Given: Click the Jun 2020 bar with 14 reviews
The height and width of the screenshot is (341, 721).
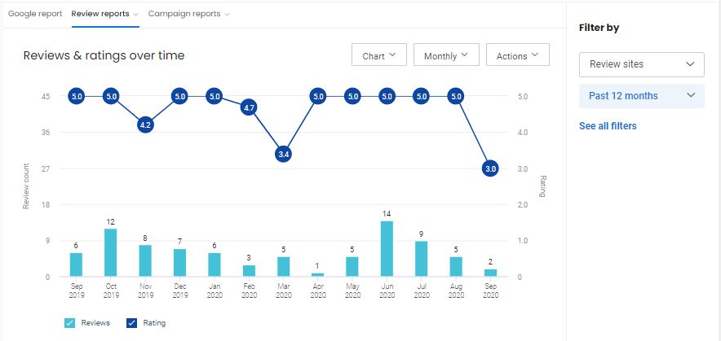Looking at the screenshot, I should [x=387, y=249].
